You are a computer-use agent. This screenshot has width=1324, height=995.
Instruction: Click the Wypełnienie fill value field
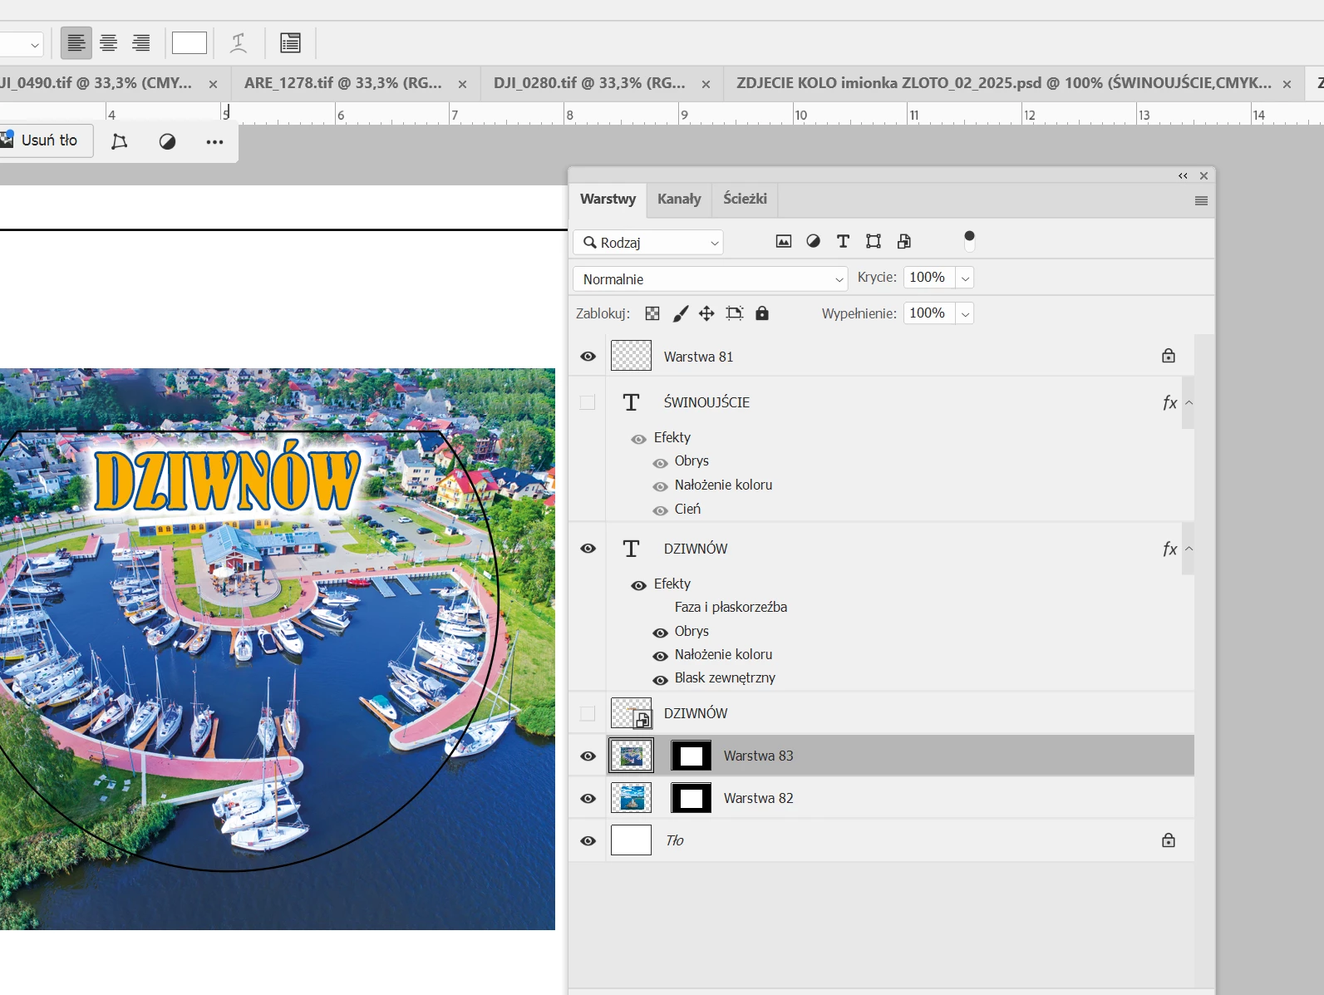(x=929, y=313)
